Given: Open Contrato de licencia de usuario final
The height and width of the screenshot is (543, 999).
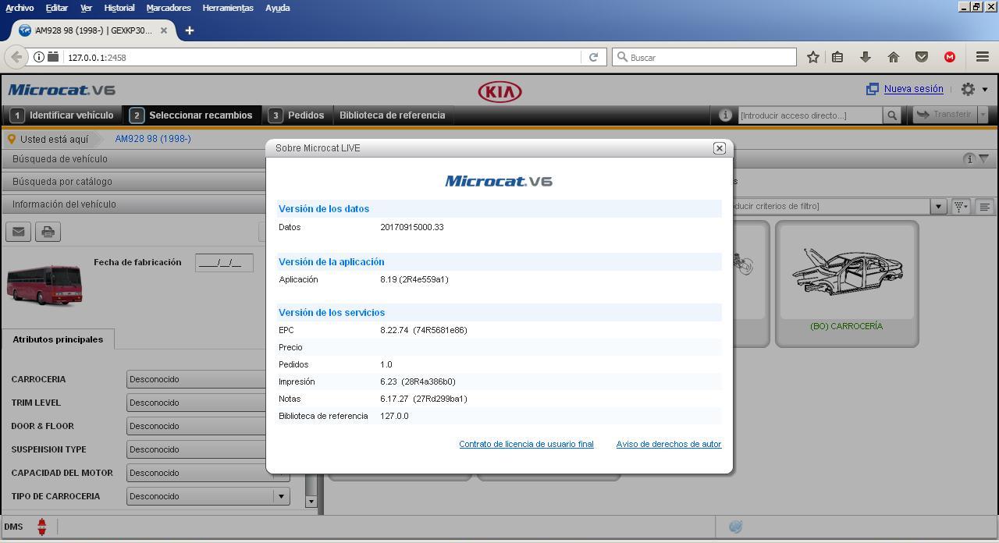Looking at the screenshot, I should pos(526,444).
